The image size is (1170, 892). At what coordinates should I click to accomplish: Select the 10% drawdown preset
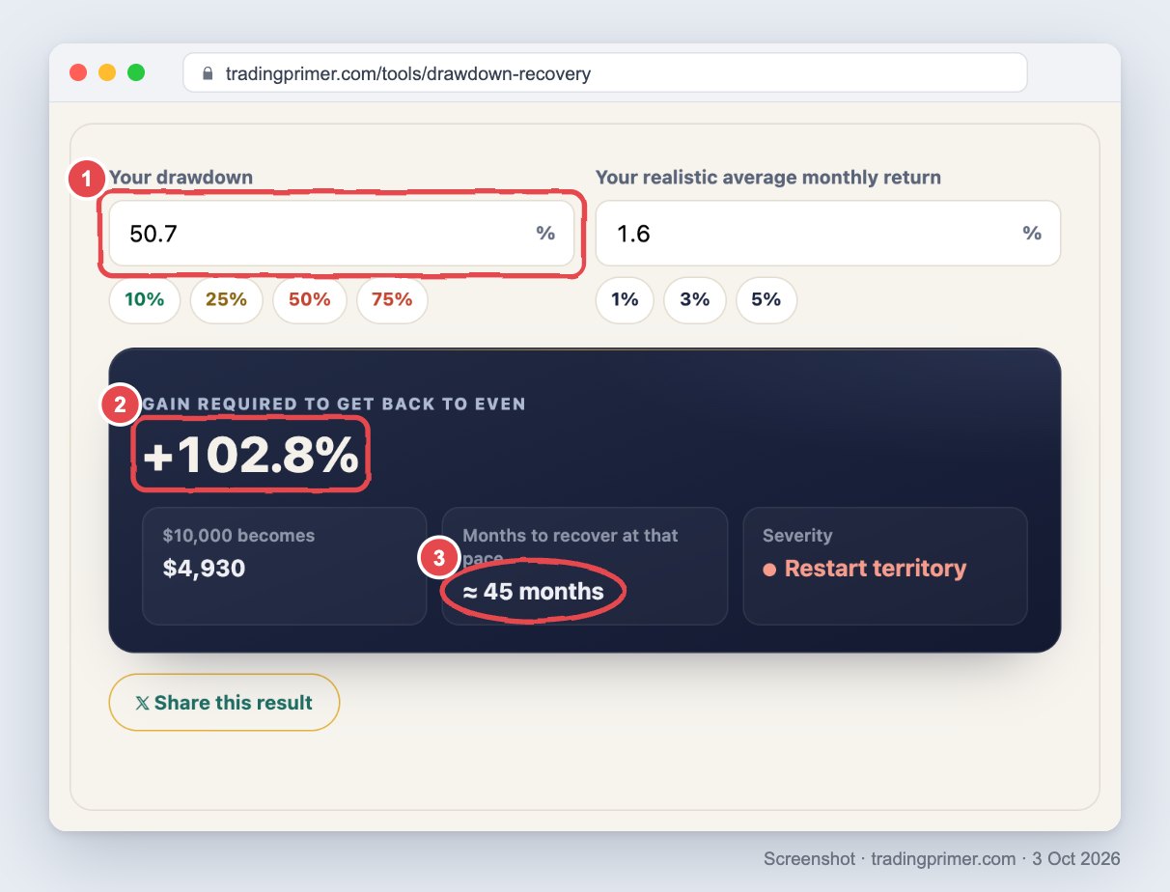144,299
